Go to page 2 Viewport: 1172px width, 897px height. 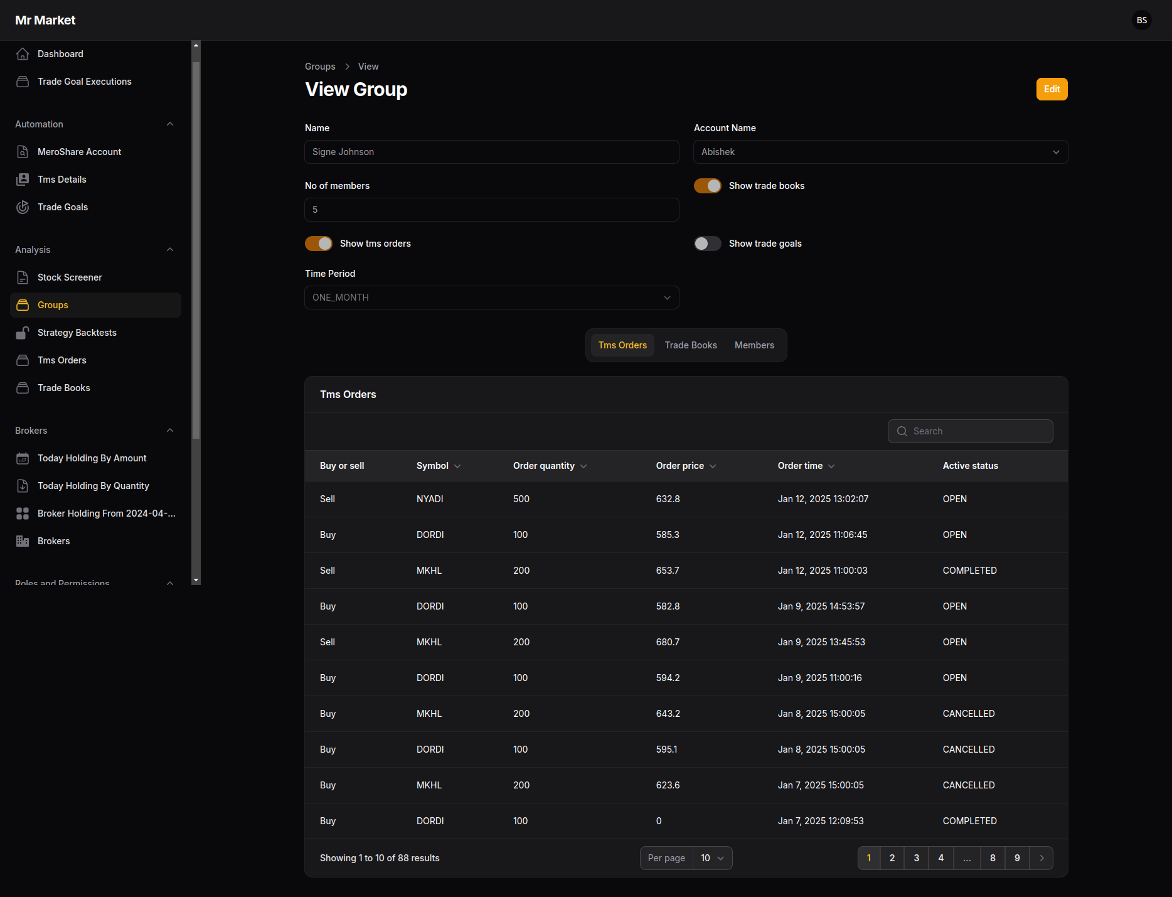point(892,858)
